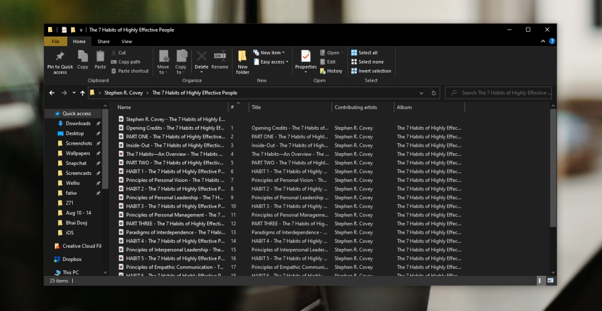Image resolution: width=602 pixels, height=311 pixels.
Task: Click Select all
Action: click(x=364, y=53)
